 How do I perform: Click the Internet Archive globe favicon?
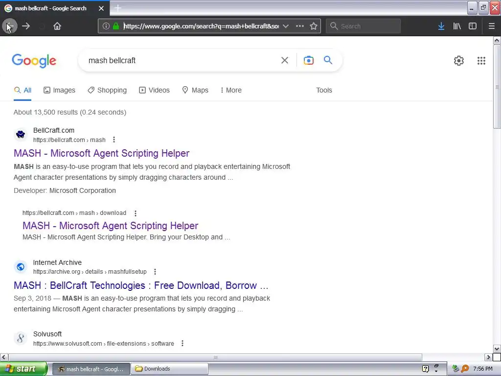(x=21, y=267)
